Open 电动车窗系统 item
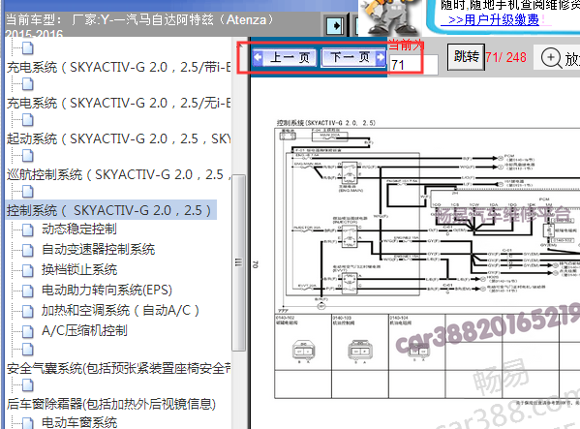 click(79, 422)
